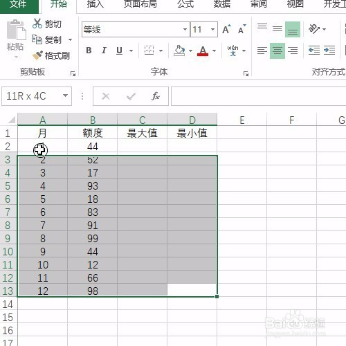Viewport: 346px width, 346px height.
Task: Align text left
Action: tap(262, 51)
